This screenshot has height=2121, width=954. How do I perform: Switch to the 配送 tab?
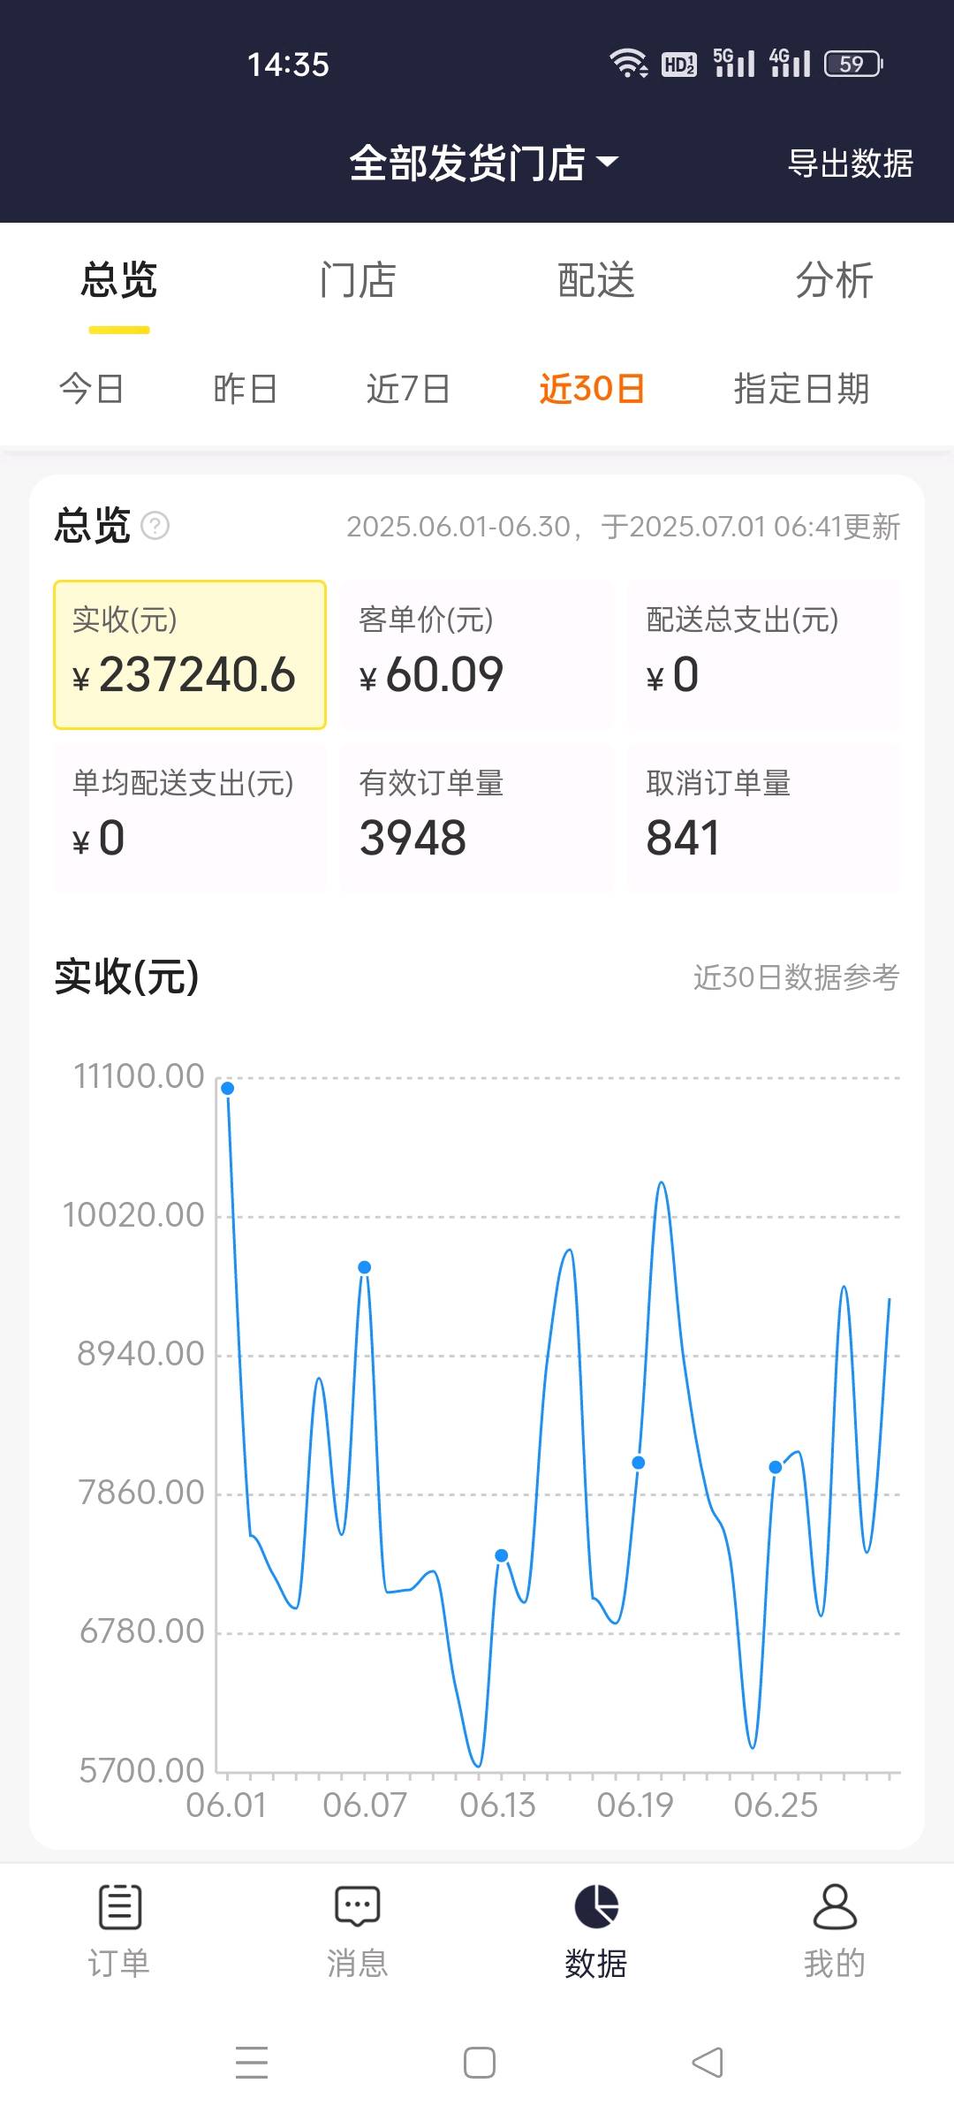[596, 280]
